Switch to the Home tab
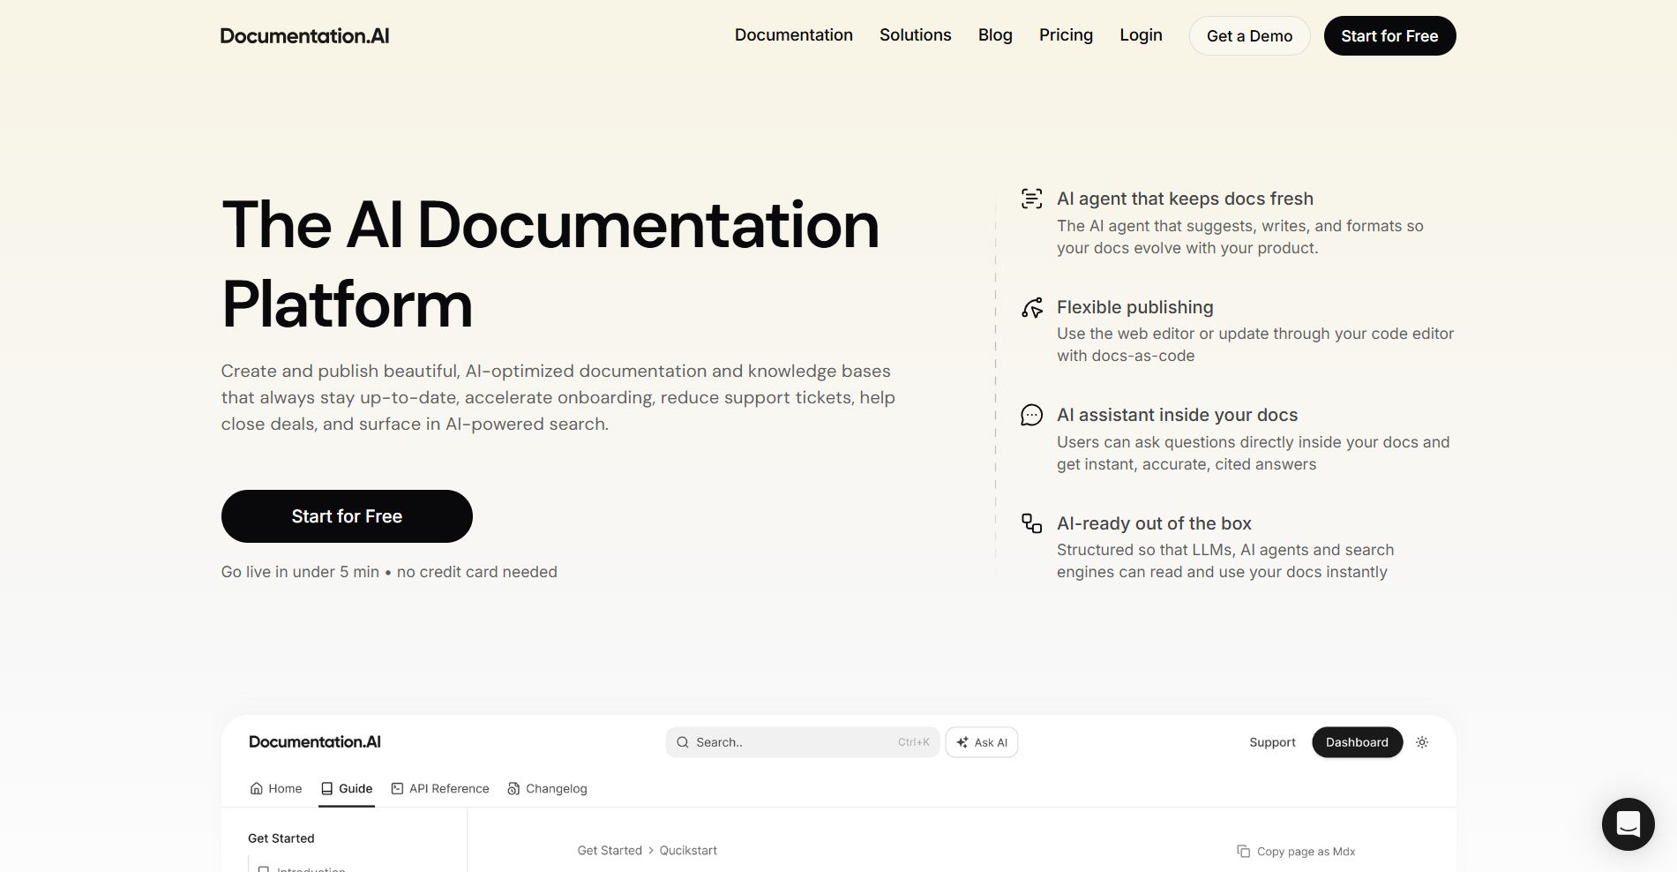1677x872 pixels. [276, 788]
